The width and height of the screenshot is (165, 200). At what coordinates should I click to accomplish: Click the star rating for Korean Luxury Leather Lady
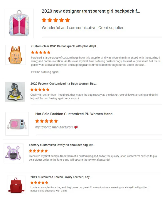(x=39, y=183)
